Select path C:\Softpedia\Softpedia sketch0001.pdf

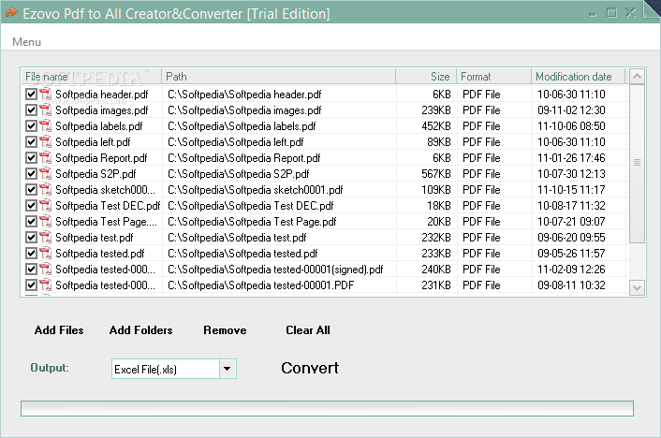pos(256,190)
